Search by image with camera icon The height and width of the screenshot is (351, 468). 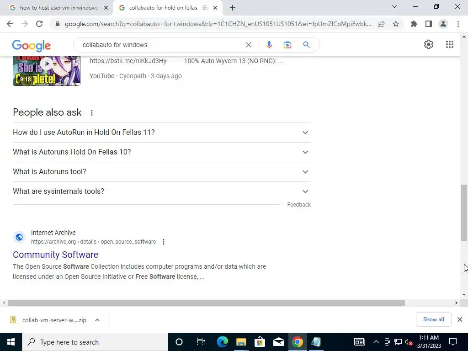click(287, 45)
